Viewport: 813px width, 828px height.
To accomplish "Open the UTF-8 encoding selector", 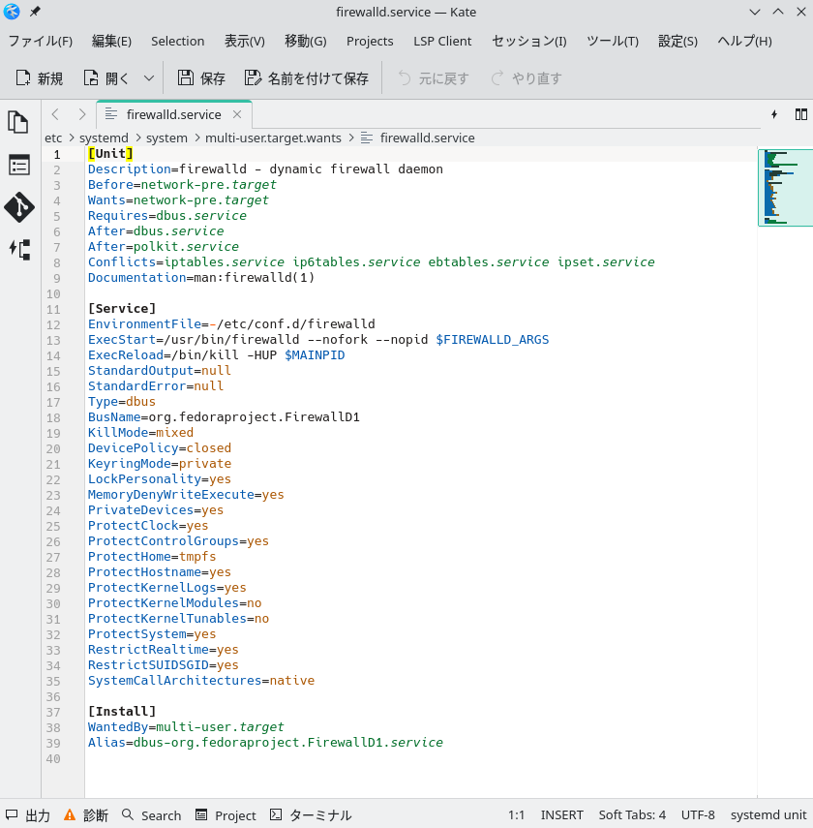I will pyautogui.click(x=698, y=815).
